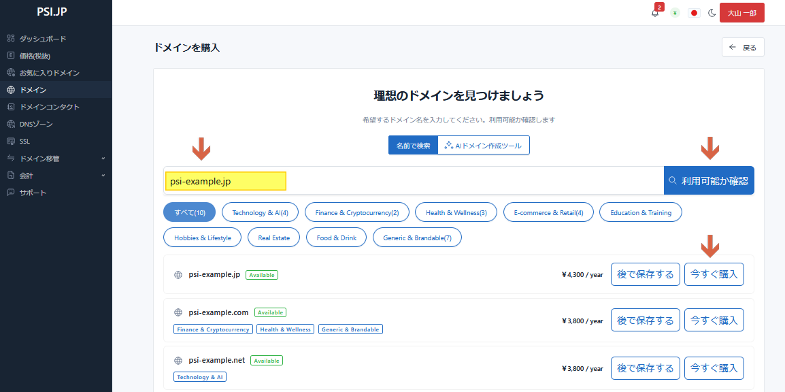Click the notification bell icon
Screen dimensions: 785x392
[655, 13]
